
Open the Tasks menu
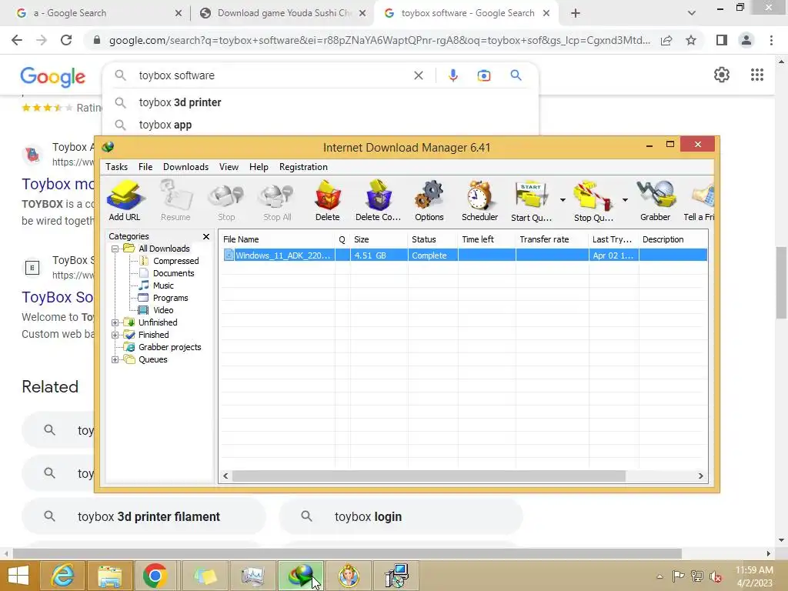click(117, 167)
